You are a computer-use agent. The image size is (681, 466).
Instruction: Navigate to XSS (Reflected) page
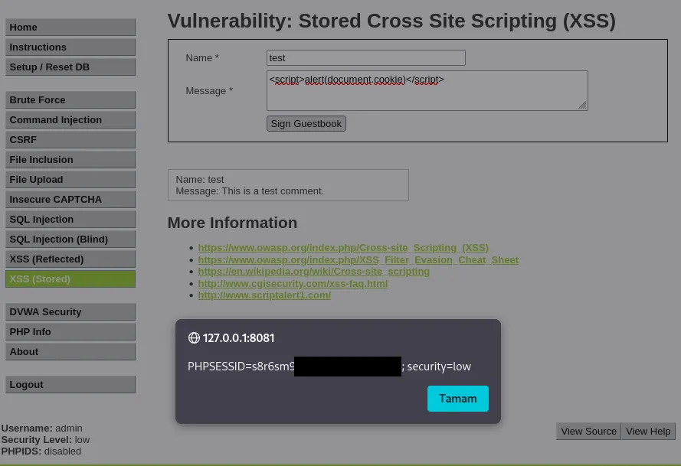(70, 259)
